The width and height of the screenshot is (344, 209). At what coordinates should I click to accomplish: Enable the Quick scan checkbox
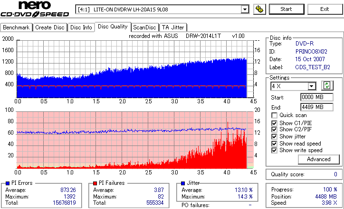(274, 115)
